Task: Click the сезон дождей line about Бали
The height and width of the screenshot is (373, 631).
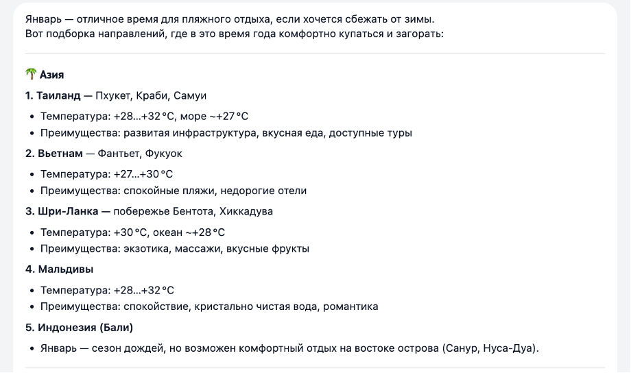Action: point(289,348)
